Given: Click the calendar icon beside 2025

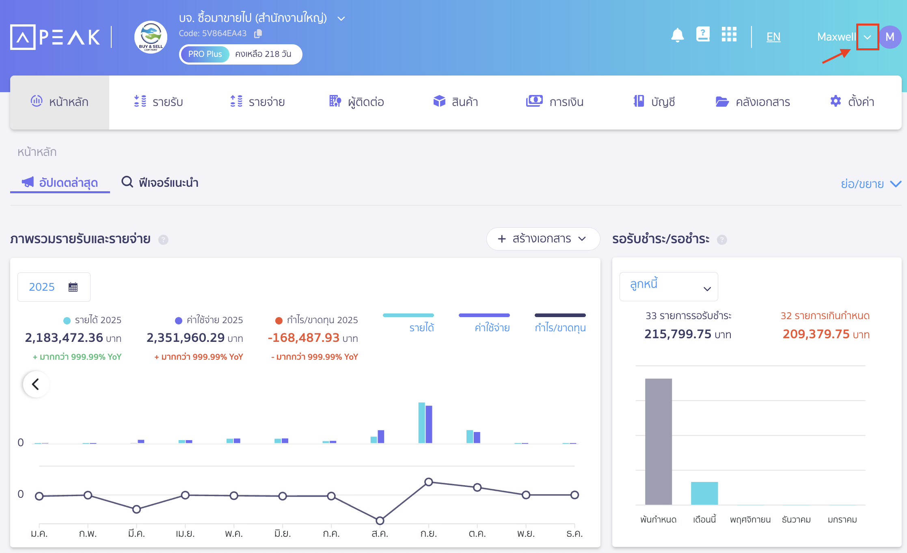Looking at the screenshot, I should tap(73, 287).
